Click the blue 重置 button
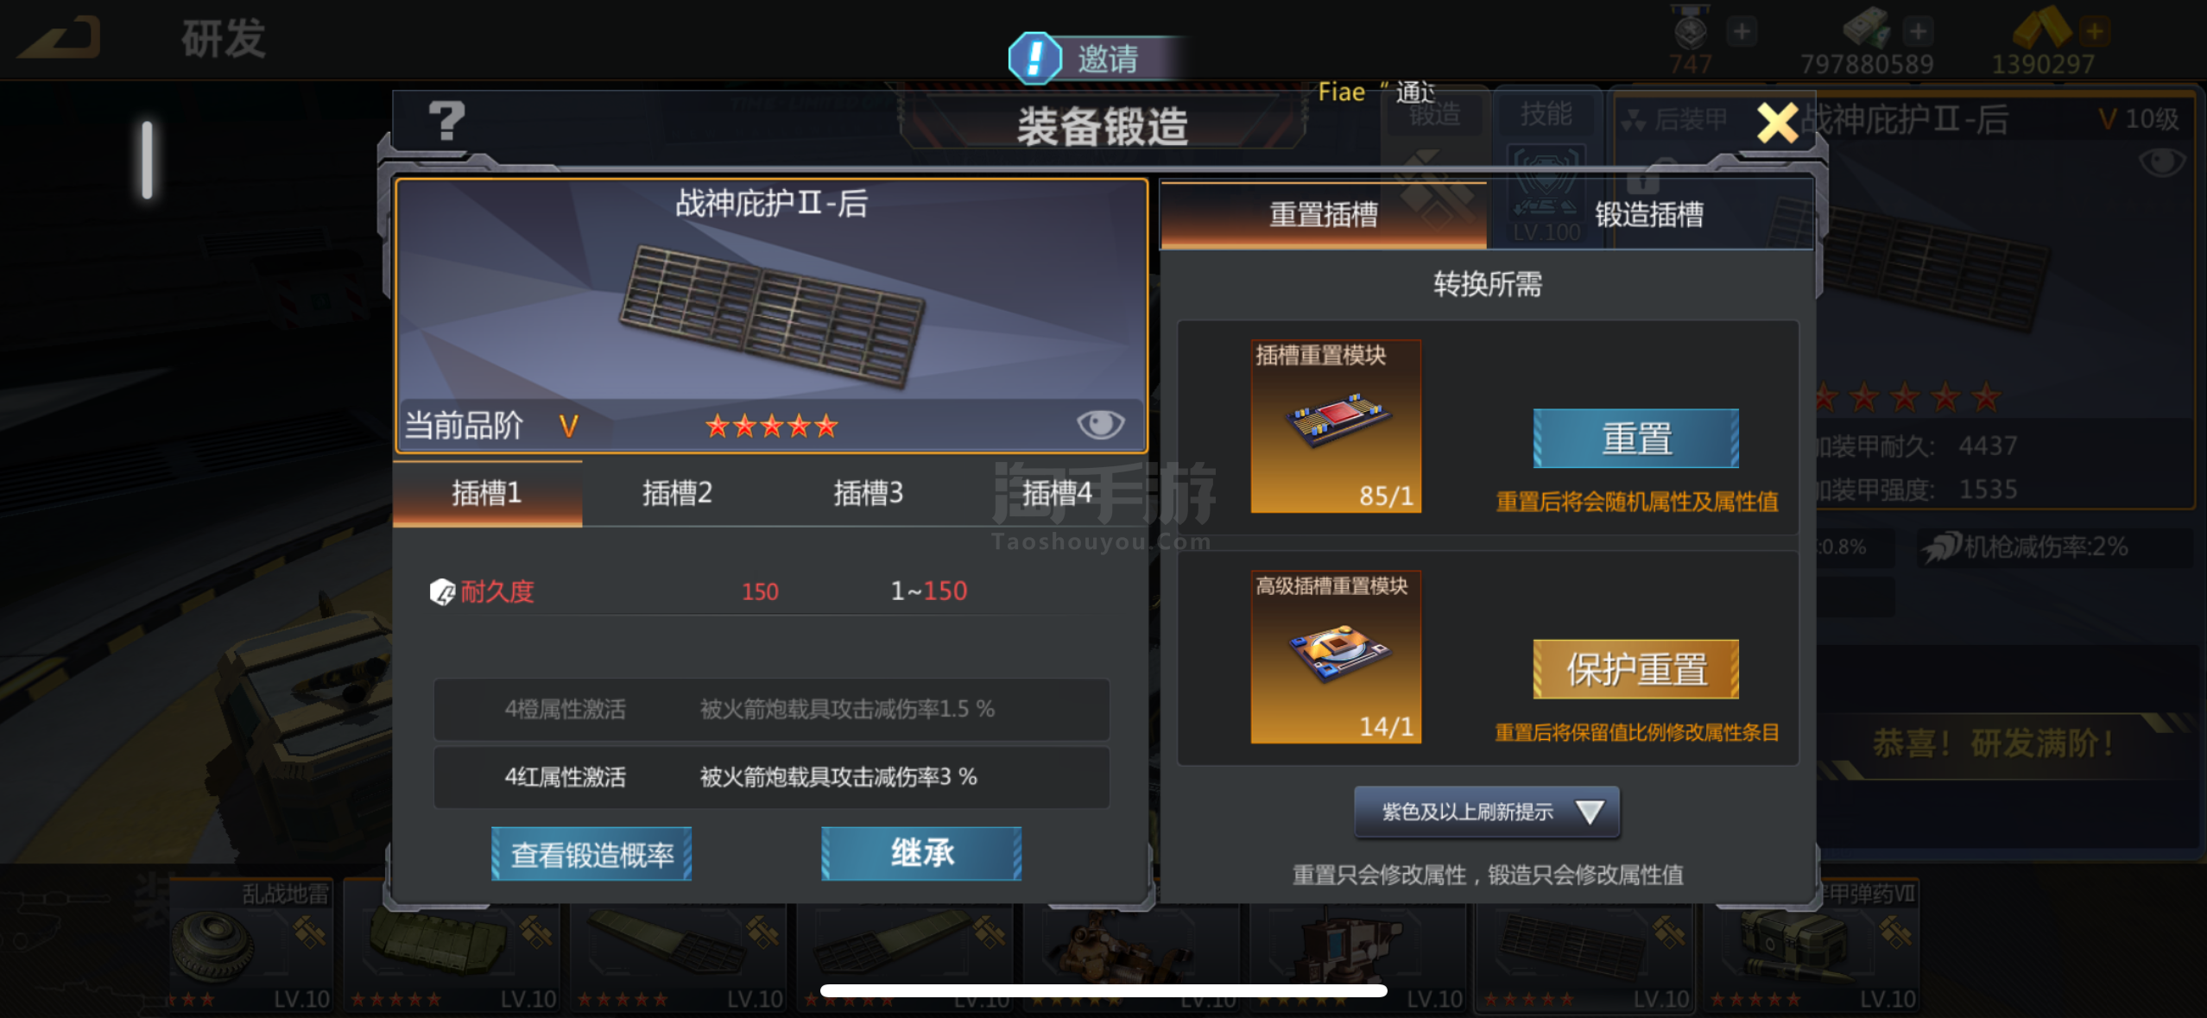The image size is (2207, 1018). click(x=1635, y=439)
